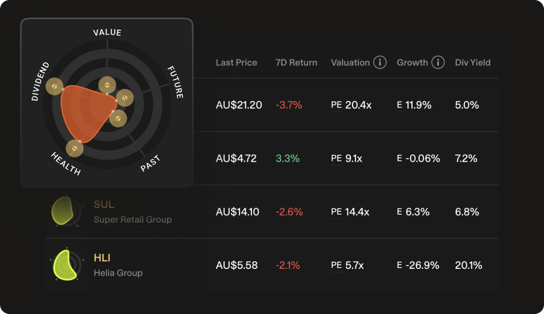
Task: Click the coin marker below the Value axis
Action: (x=107, y=85)
